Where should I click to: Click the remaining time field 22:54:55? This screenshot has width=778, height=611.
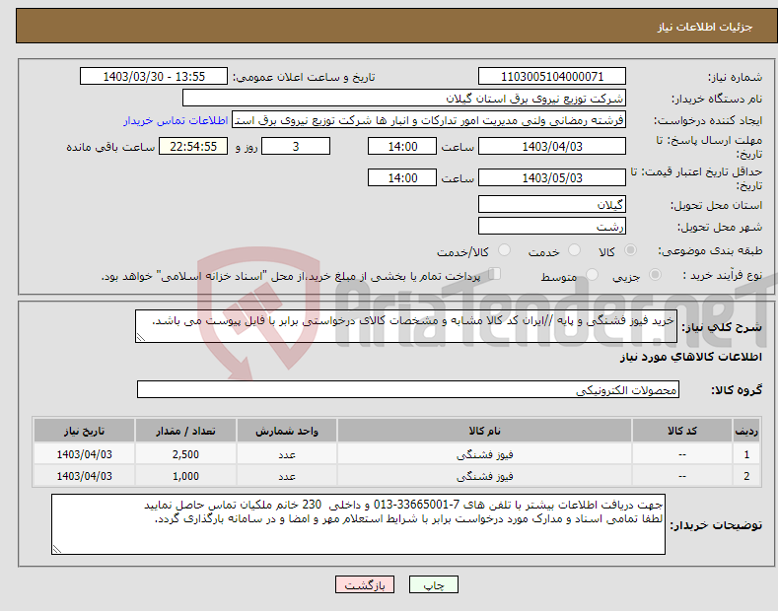click(x=193, y=146)
